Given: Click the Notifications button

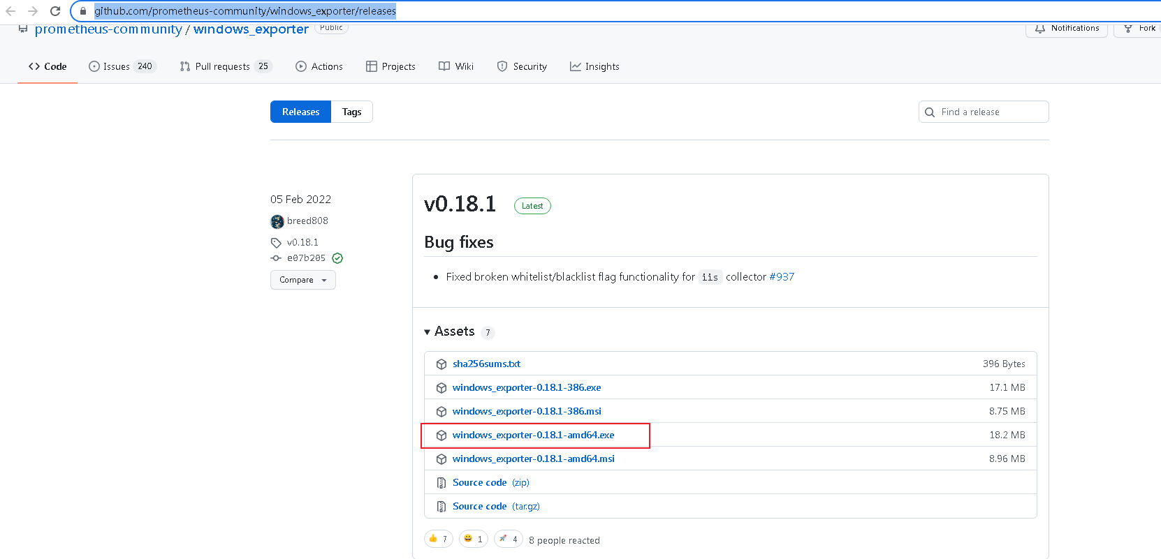Looking at the screenshot, I should click(x=1067, y=29).
